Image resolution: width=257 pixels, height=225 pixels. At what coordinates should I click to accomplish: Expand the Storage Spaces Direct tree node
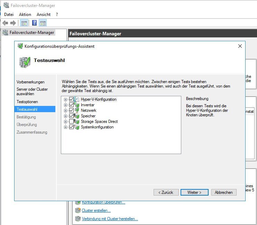point(65,122)
